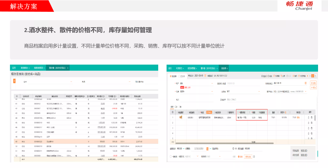Select the 明细 tab above the detail grid
328x168 pixels.
pyautogui.click(x=172, y=107)
